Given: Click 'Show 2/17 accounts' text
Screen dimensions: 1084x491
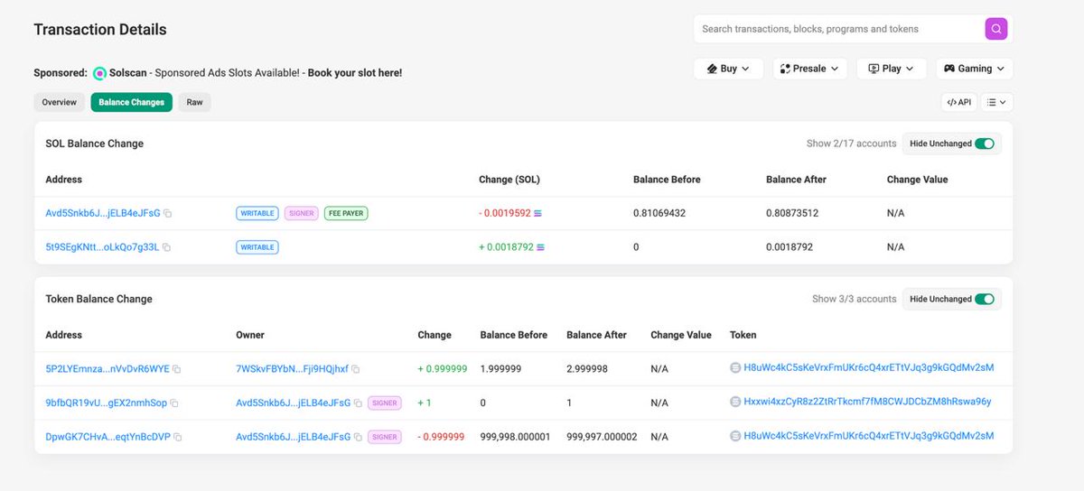Looking at the screenshot, I should [851, 144].
